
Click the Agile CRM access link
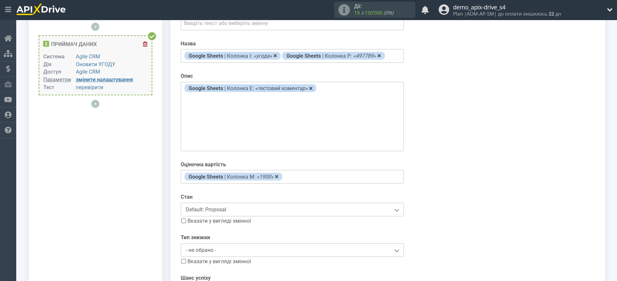(x=88, y=72)
